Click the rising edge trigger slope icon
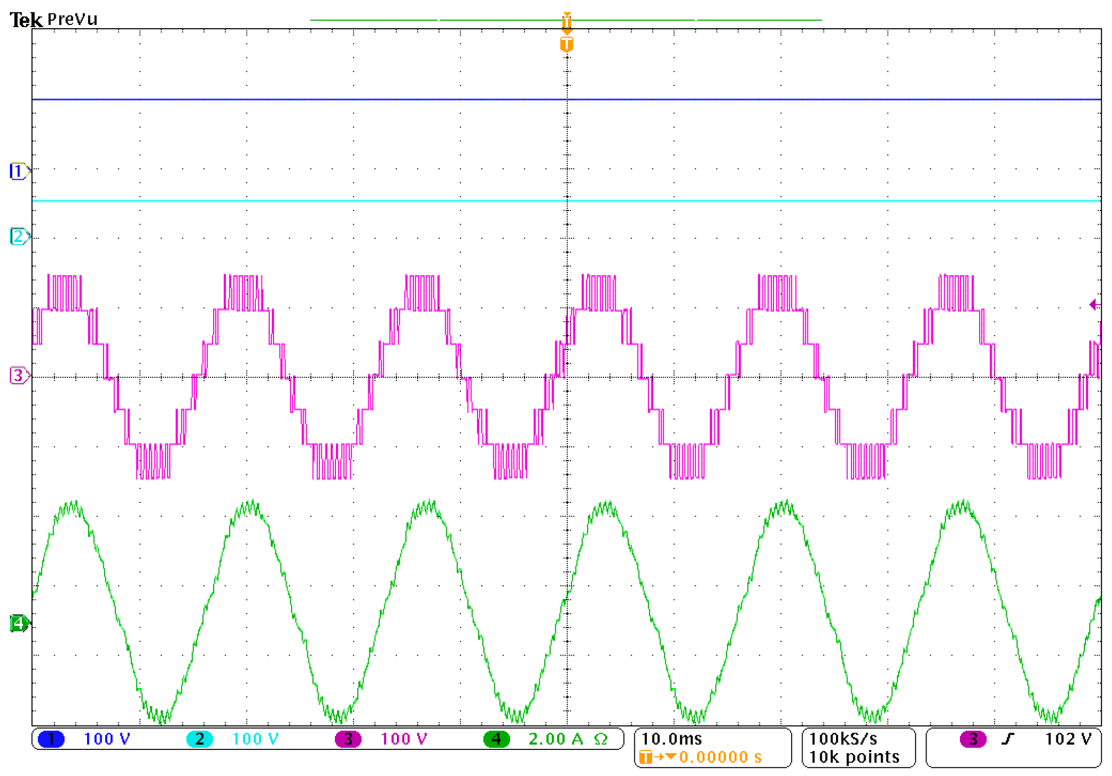 pos(1008,739)
